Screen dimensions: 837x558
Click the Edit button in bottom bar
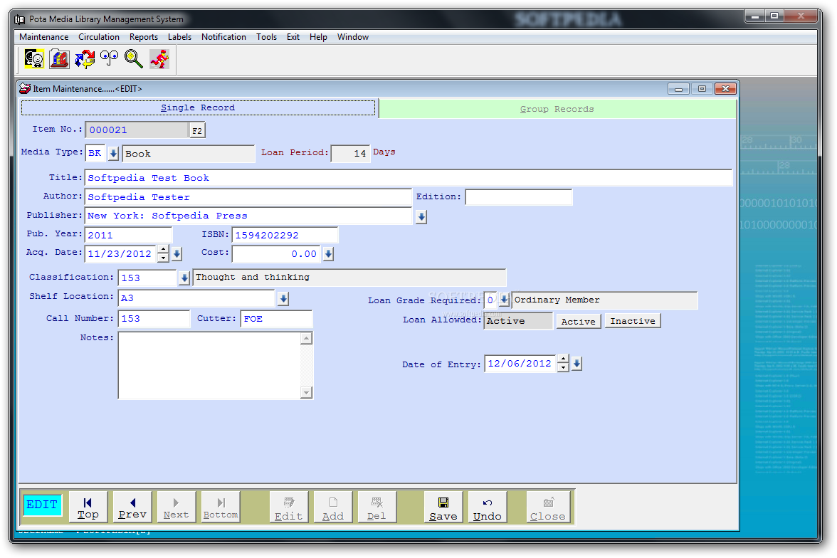click(289, 507)
